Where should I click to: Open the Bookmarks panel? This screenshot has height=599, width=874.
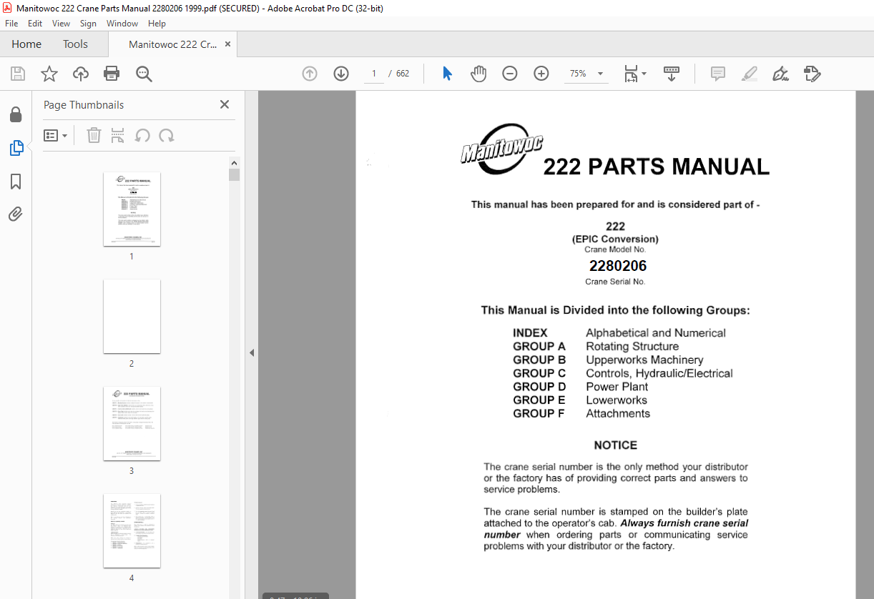16,182
